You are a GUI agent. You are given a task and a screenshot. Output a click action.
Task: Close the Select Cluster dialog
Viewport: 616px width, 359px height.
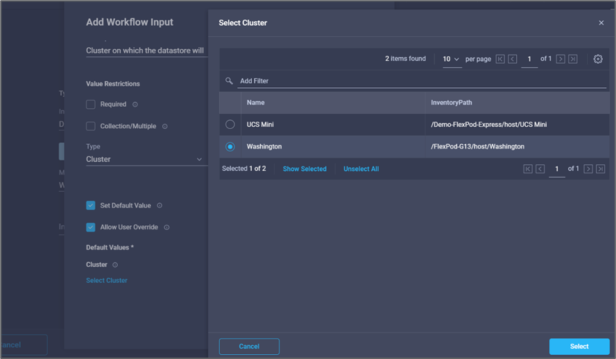(x=601, y=23)
